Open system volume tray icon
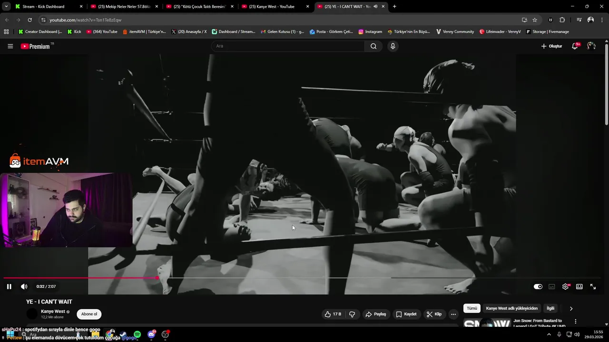The image size is (609, 342). [577, 334]
